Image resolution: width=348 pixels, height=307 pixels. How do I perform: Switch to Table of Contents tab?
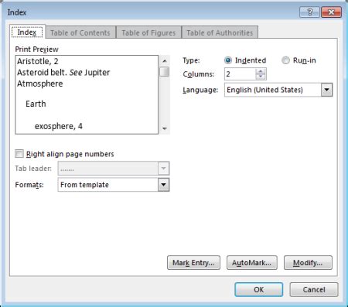tap(80, 32)
